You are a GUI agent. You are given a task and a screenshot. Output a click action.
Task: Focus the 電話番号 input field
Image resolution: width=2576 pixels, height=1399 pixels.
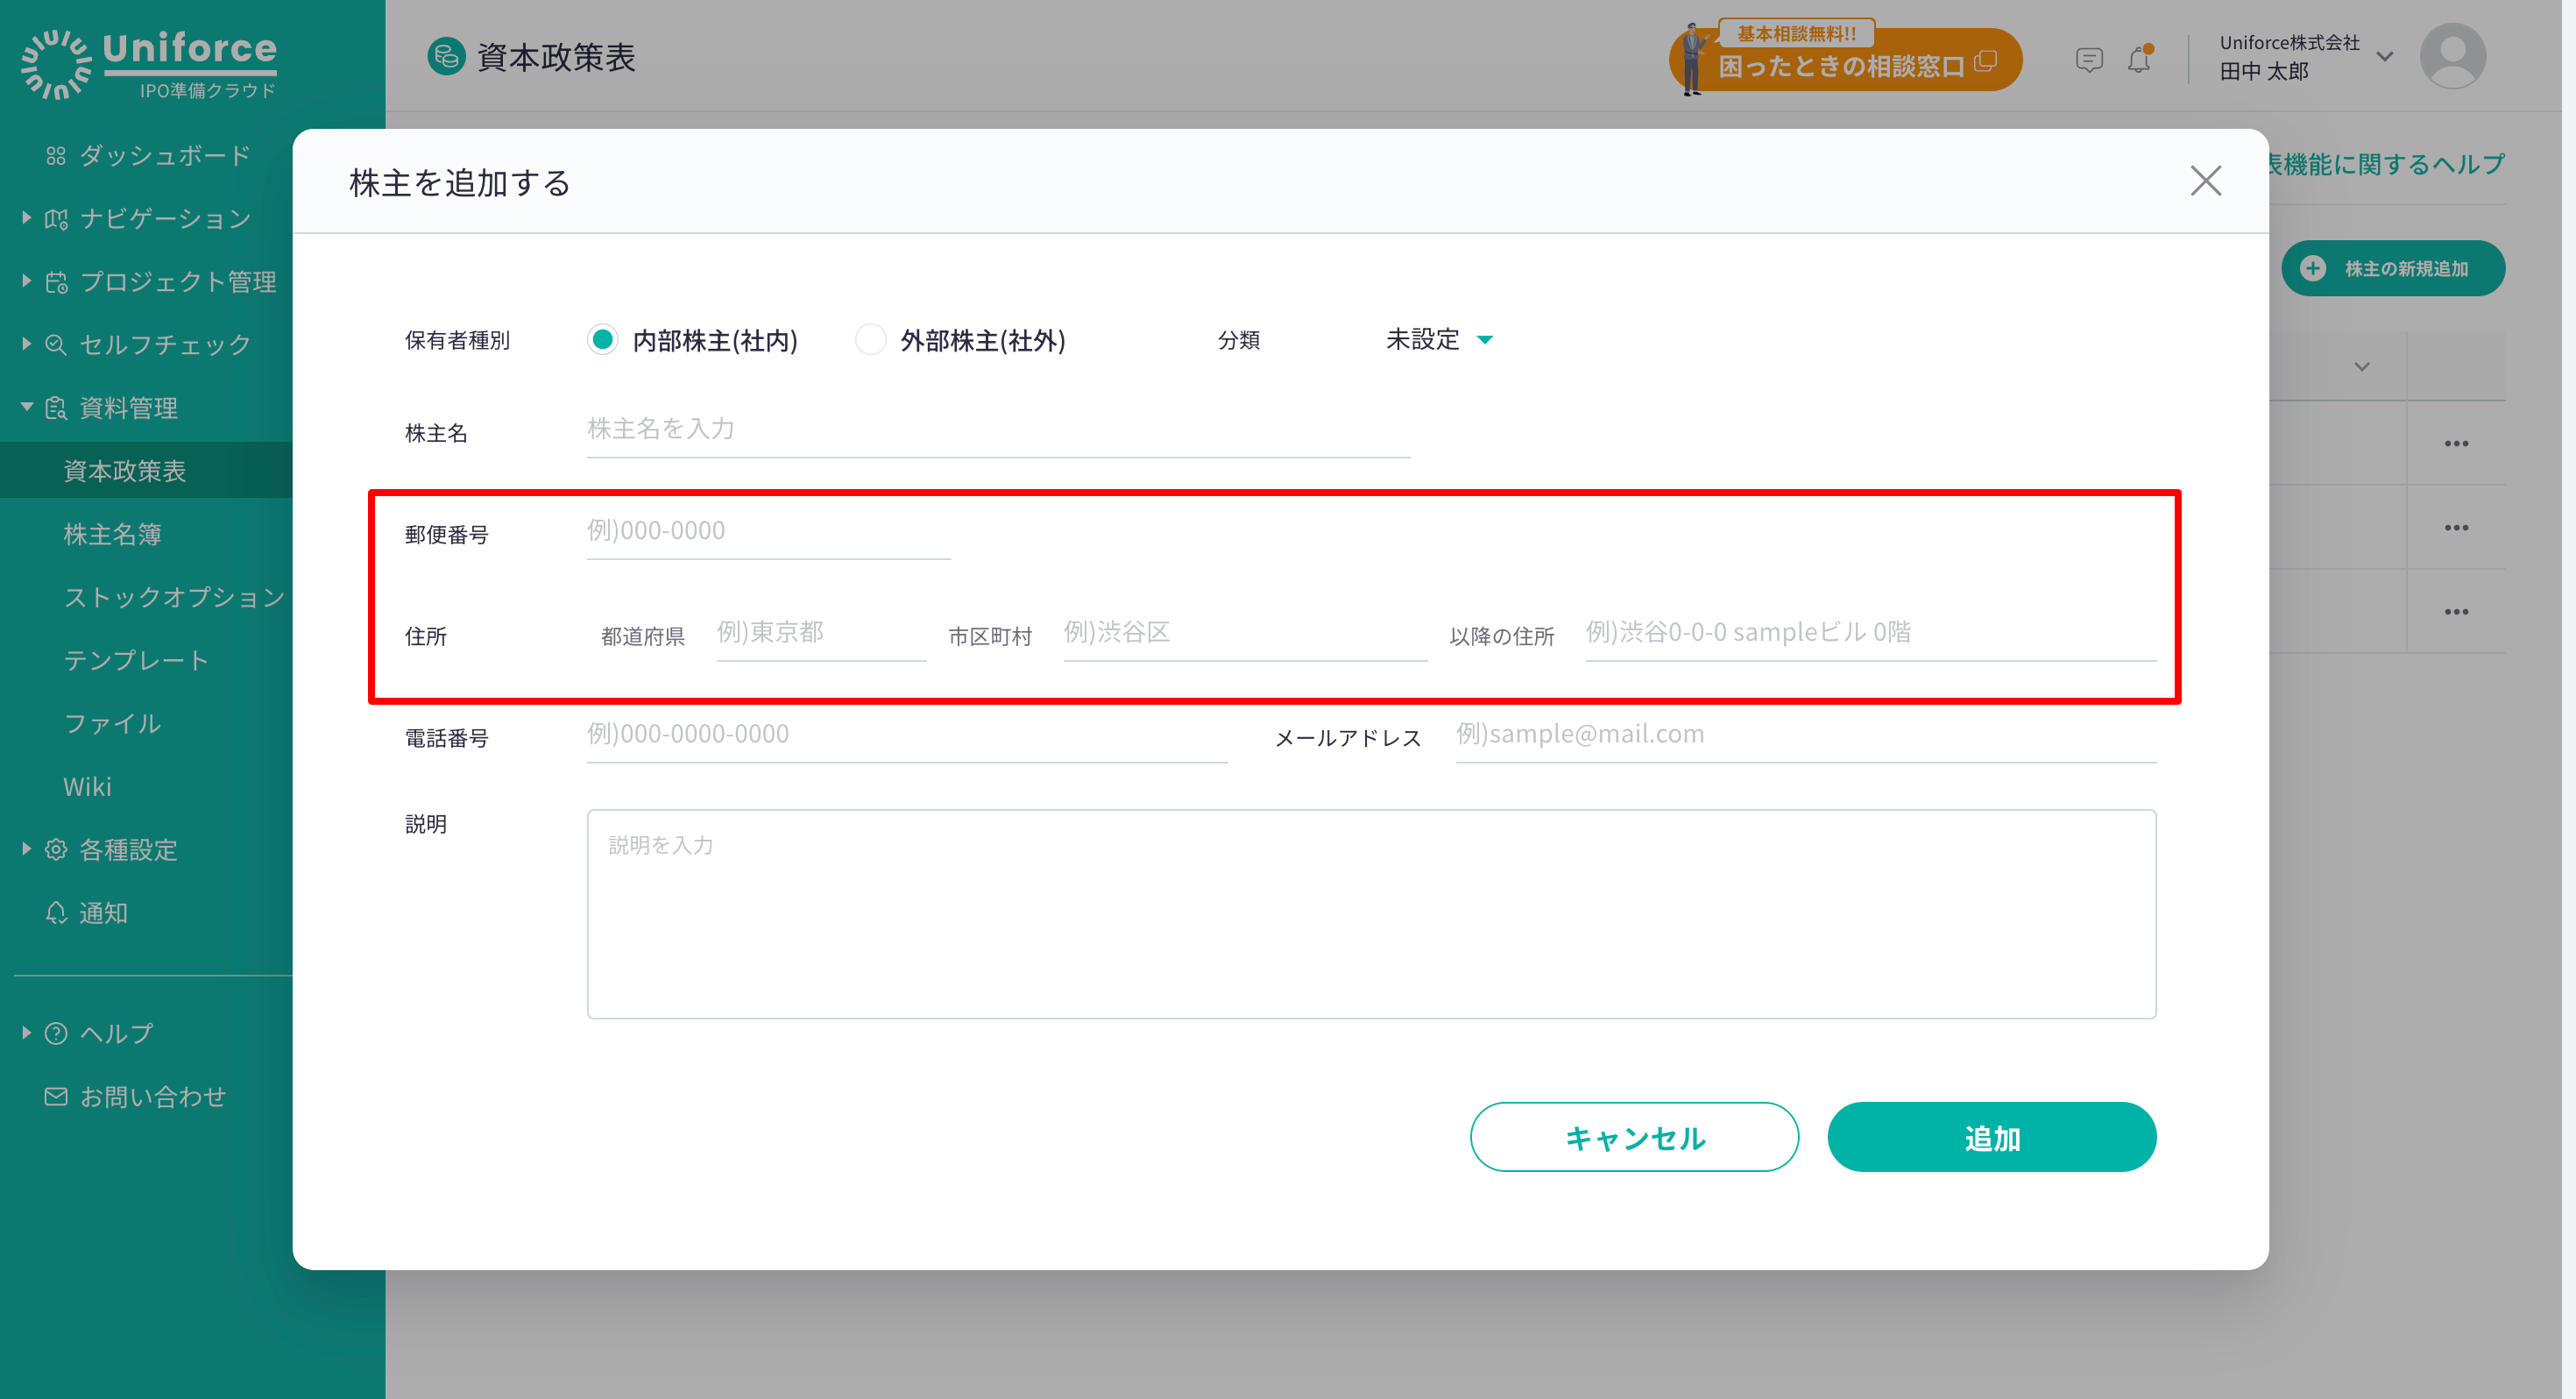tap(907, 735)
